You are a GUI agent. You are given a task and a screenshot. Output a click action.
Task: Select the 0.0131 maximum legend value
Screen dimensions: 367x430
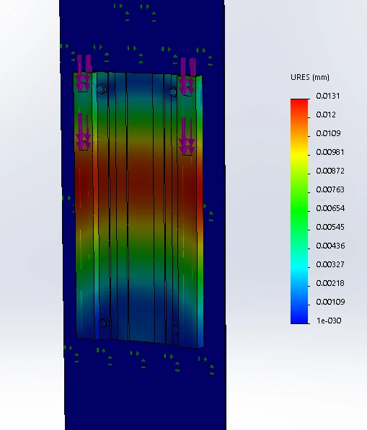328,96
